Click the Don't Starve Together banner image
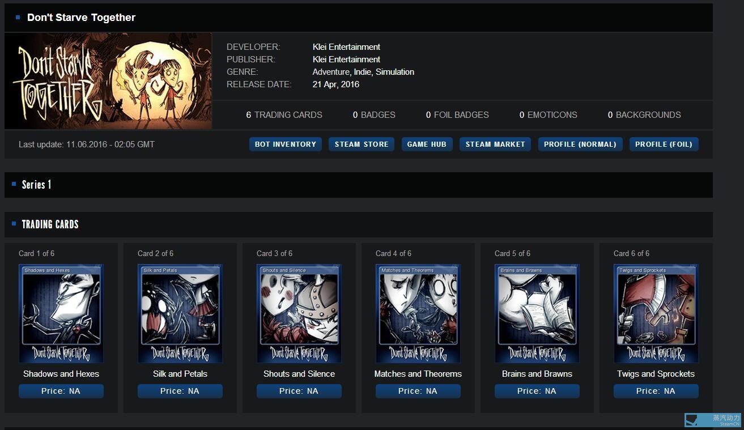Viewport: 744px width, 430px height. point(108,81)
